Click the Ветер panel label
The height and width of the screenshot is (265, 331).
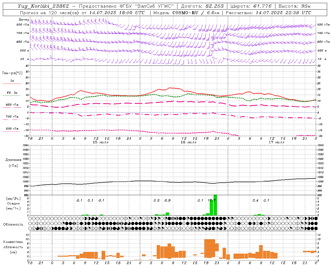tap(24, 20)
